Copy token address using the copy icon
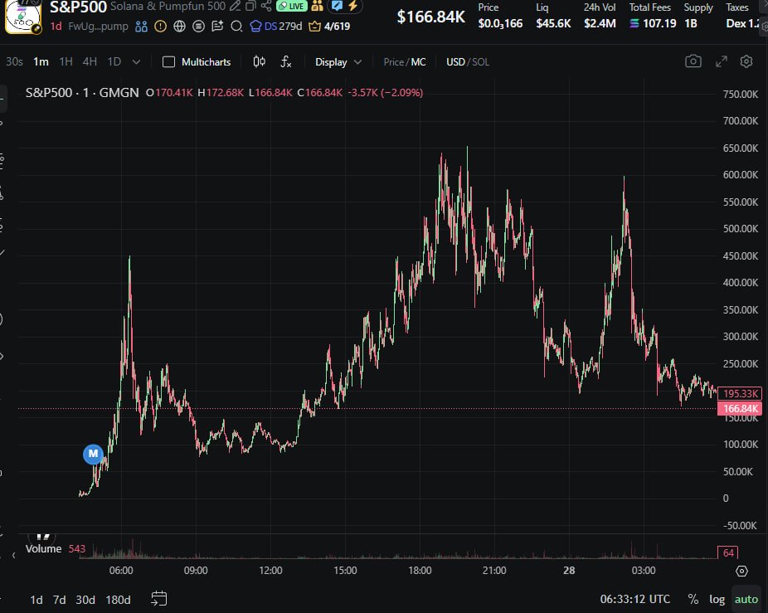Viewport: 768px width, 613px height. [250, 6]
